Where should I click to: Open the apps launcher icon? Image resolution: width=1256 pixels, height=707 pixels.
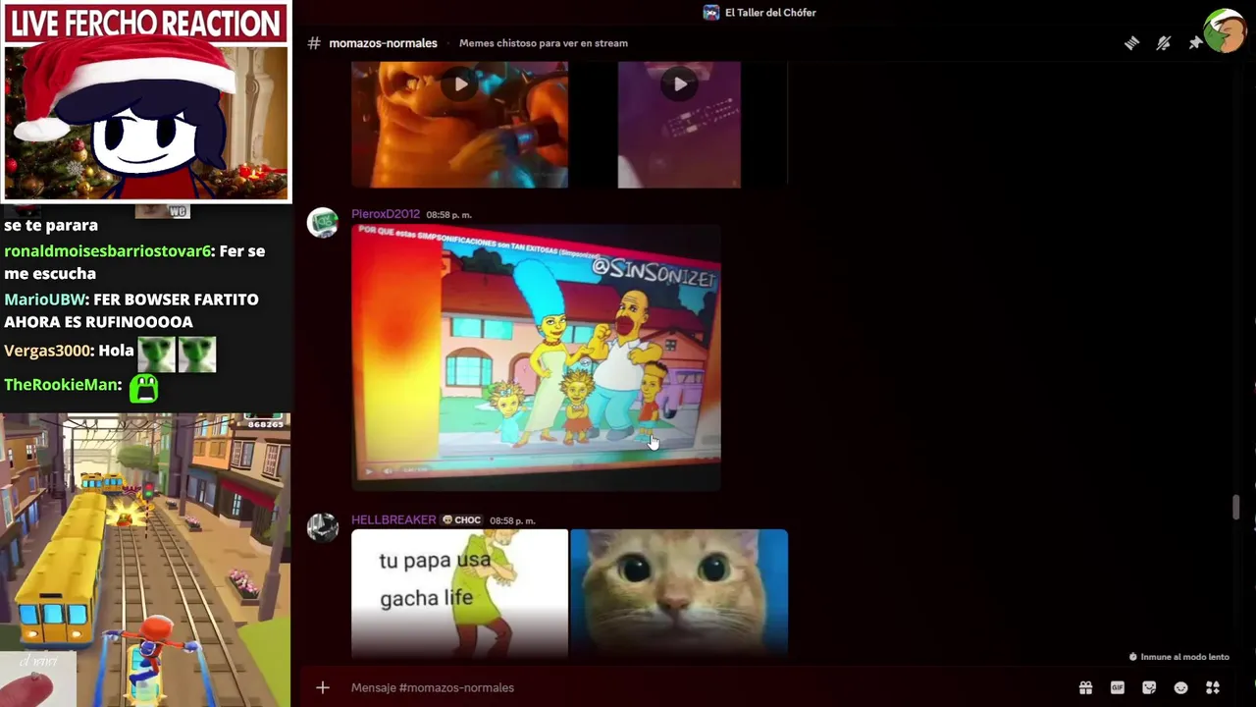[x=1213, y=687]
